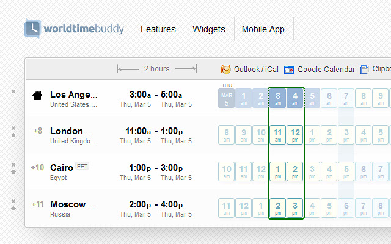Click the EET timezone badge next to Cairo
The width and height of the screenshot is (391, 244).
coord(82,167)
